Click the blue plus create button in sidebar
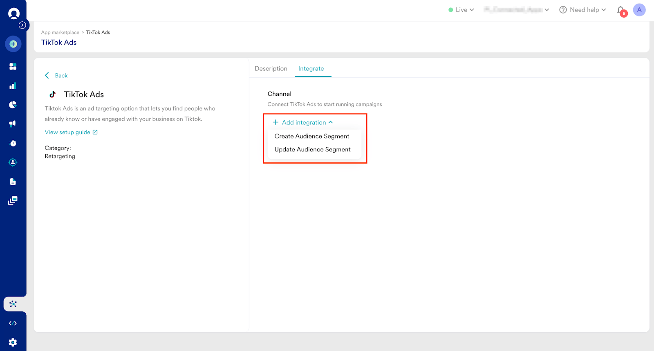Screen dimensions: 654x351 [x=13, y=44]
